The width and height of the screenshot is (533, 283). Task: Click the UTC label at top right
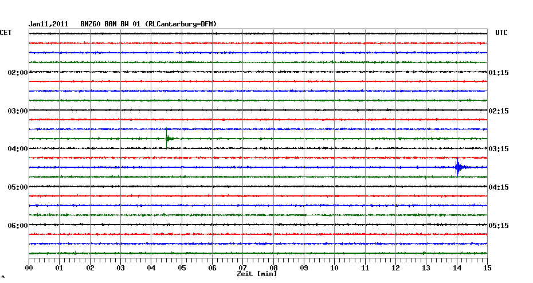pyautogui.click(x=501, y=33)
